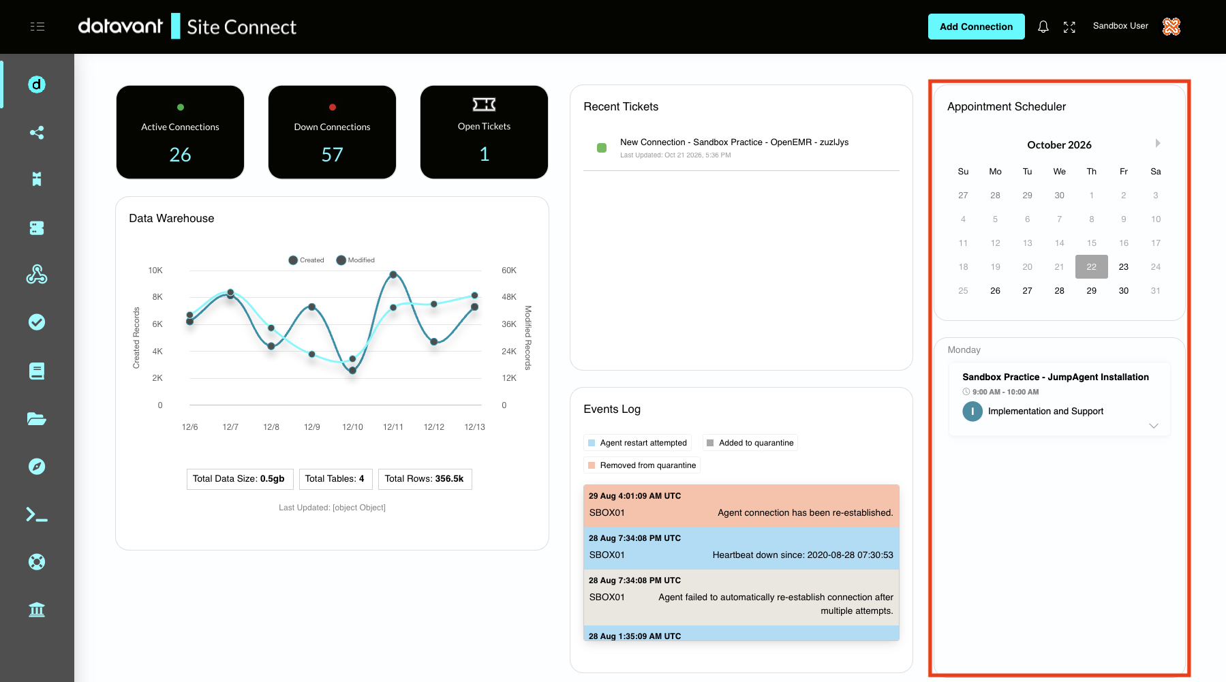Toggle the Created series legend
This screenshot has height=682, width=1226.
coord(306,260)
